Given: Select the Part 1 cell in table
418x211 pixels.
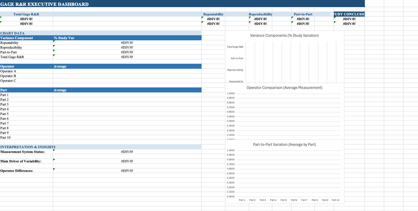Looking at the screenshot, I should pos(4,95).
